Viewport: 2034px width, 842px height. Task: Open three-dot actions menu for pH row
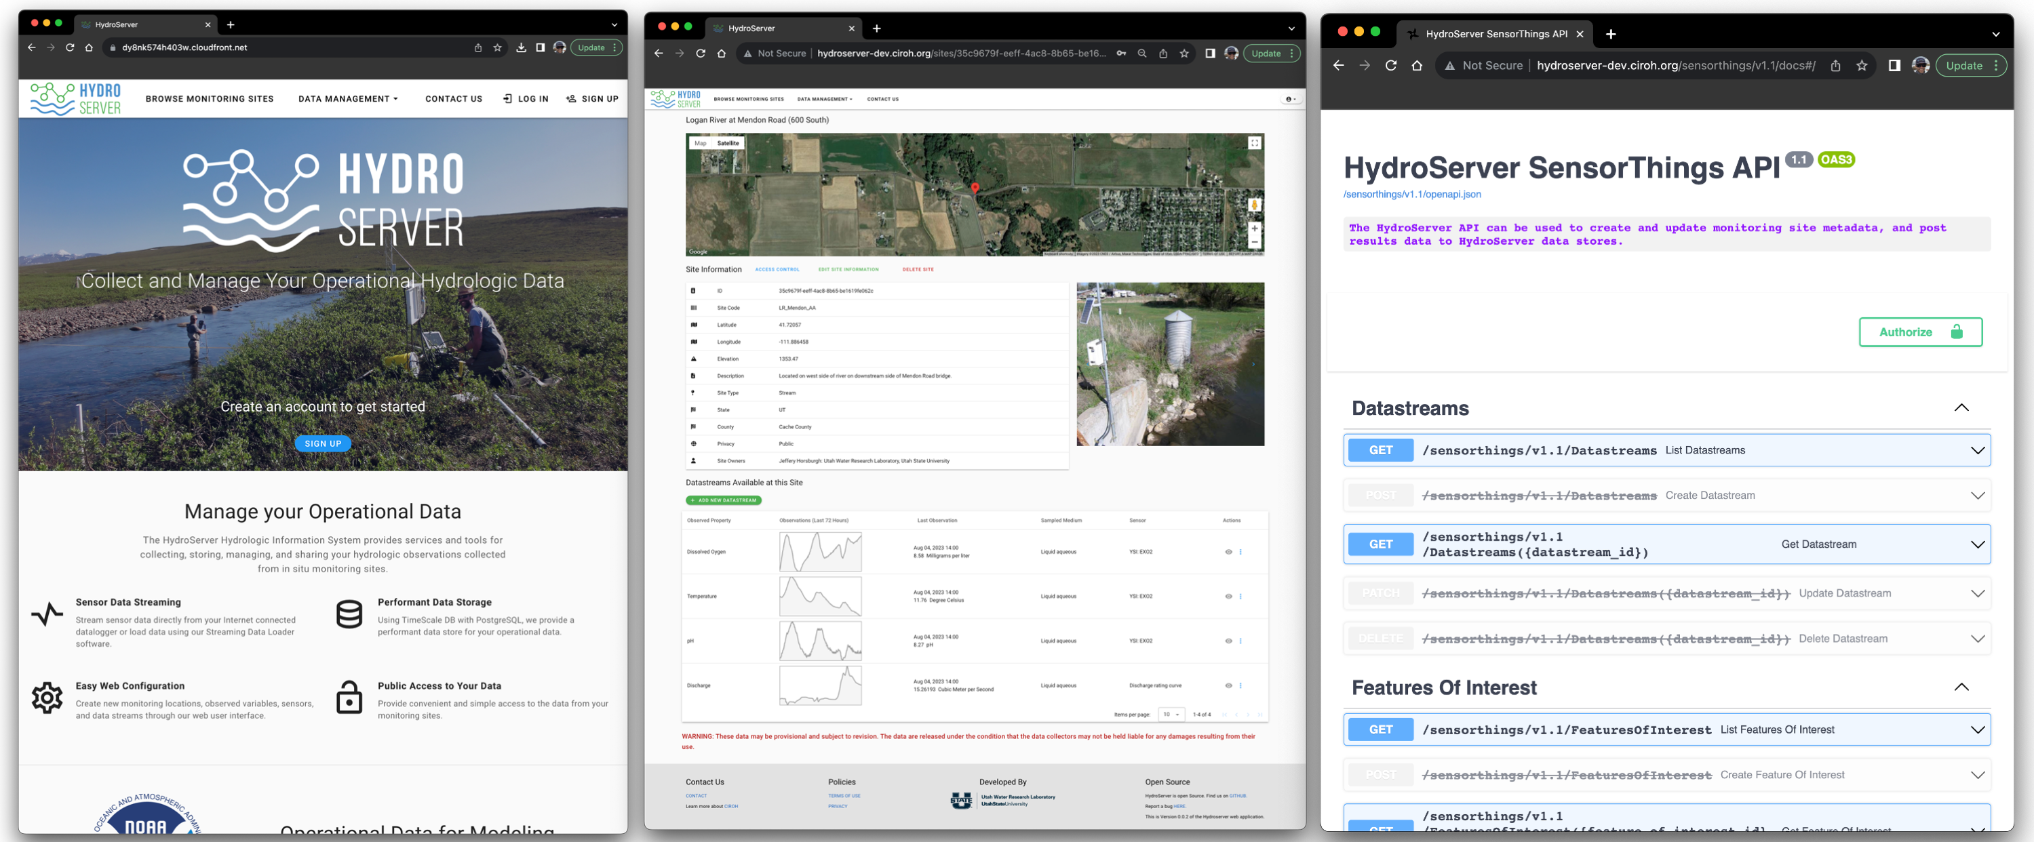click(x=1240, y=641)
